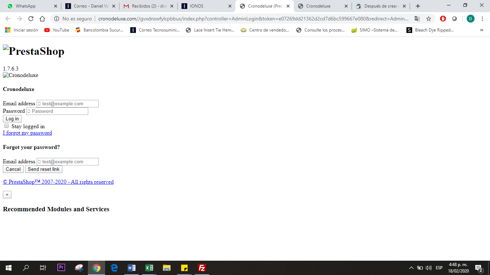Switch to the WhatsApp tab
The image size is (490, 275).
pyautogui.click(x=30, y=6)
